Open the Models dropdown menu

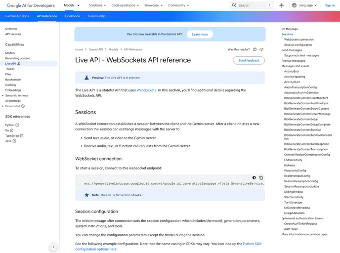72,5
